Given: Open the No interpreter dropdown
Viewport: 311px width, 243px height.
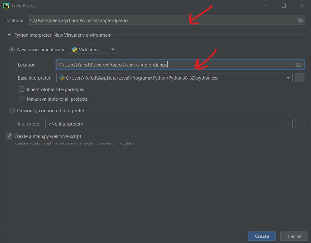Looking at the screenshot, I should pyautogui.click(x=169, y=124).
